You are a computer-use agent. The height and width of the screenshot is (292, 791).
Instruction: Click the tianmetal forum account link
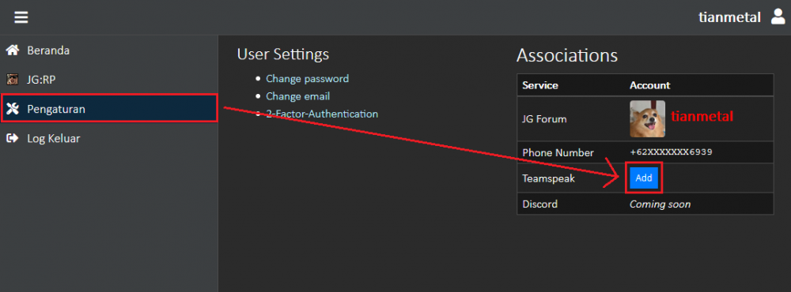coord(702,117)
